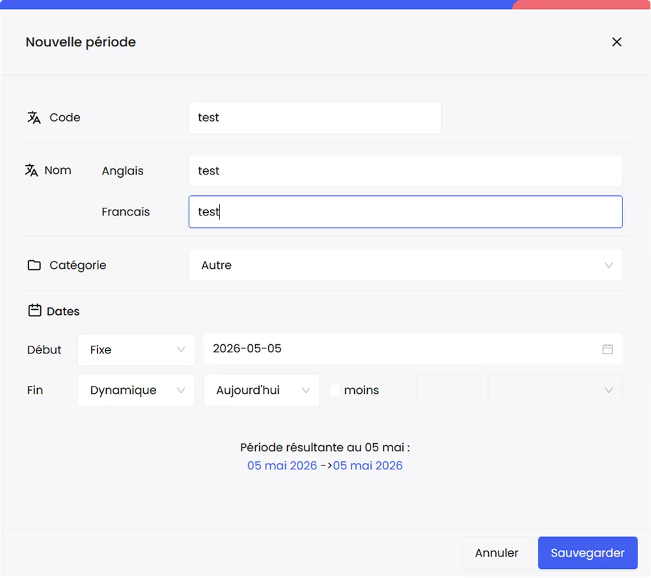The image size is (651, 578).
Task: Click the empty number field after moins
Action: point(449,391)
